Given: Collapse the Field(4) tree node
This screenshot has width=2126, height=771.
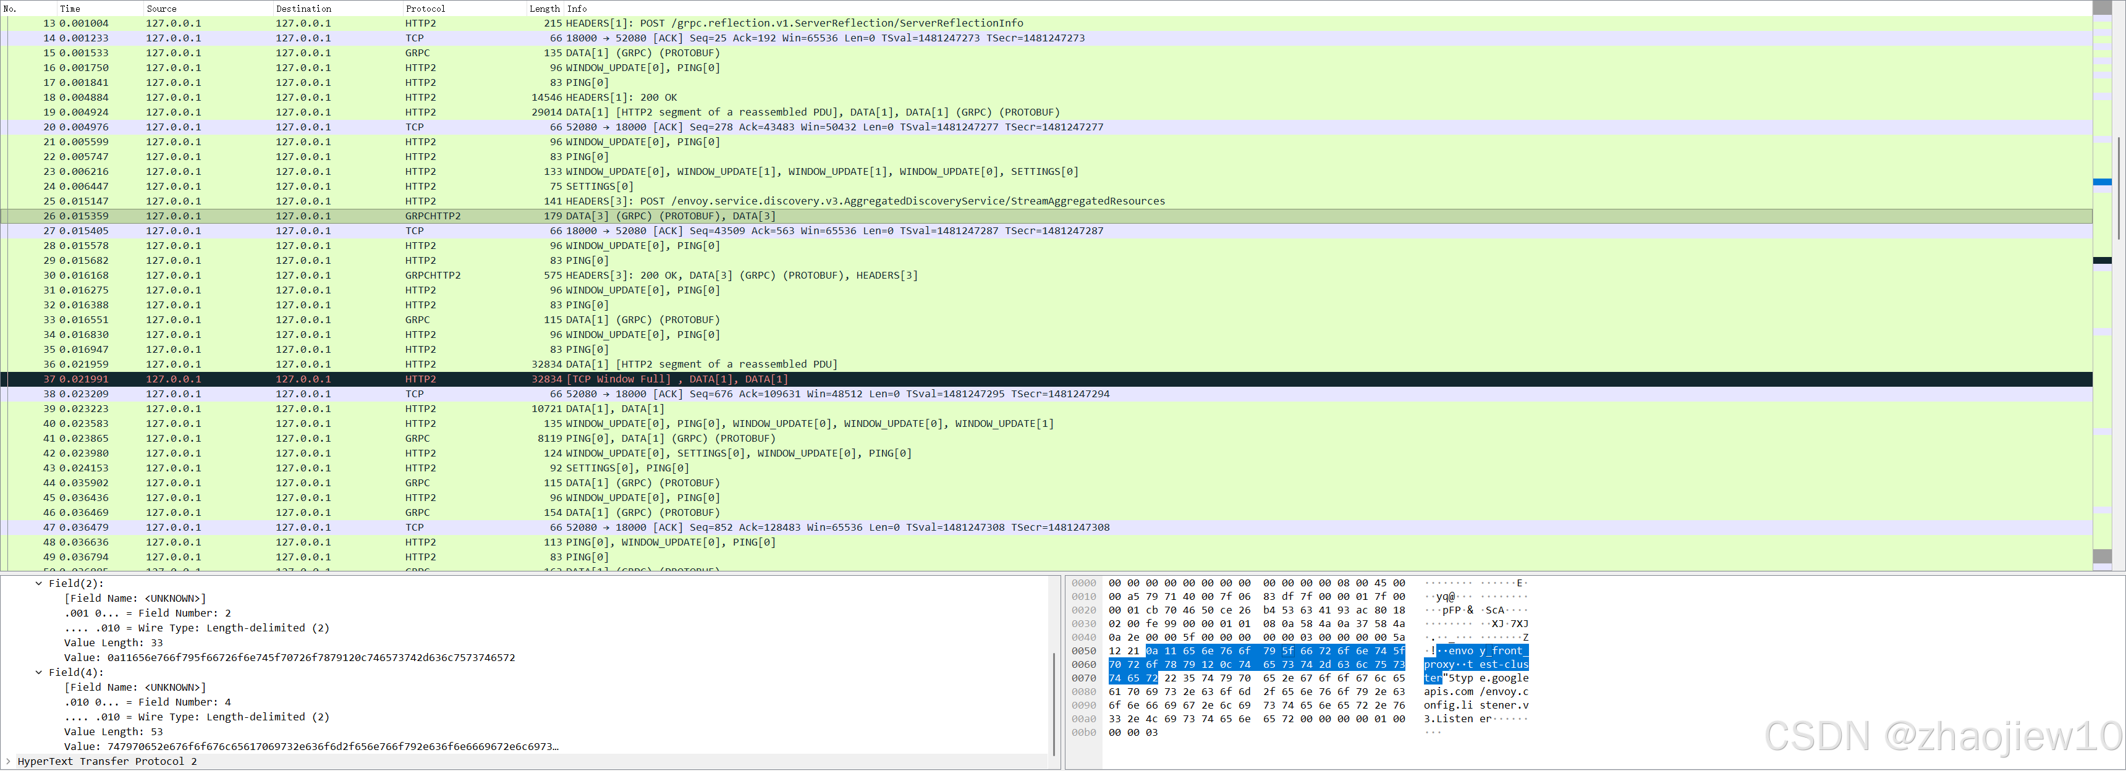Looking at the screenshot, I should point(39,672).
